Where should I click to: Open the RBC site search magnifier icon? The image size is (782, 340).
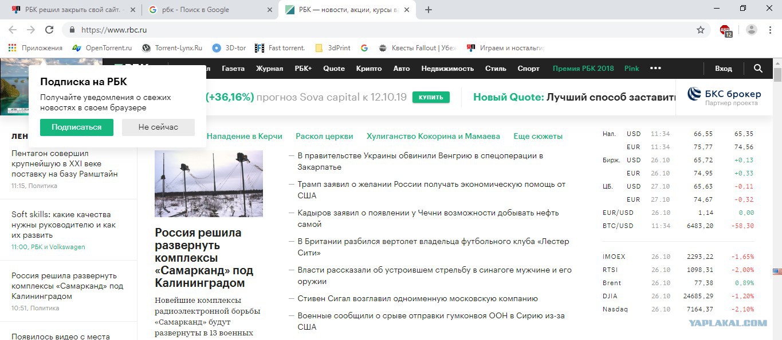click(x=759, y=69)
